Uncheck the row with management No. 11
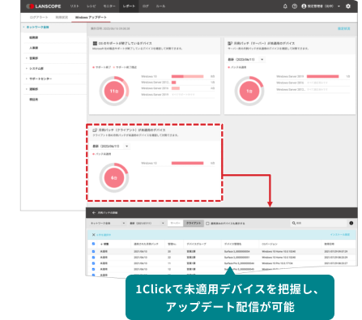The height and width of the screenshot is (320, 362). [x=93, y=263]
